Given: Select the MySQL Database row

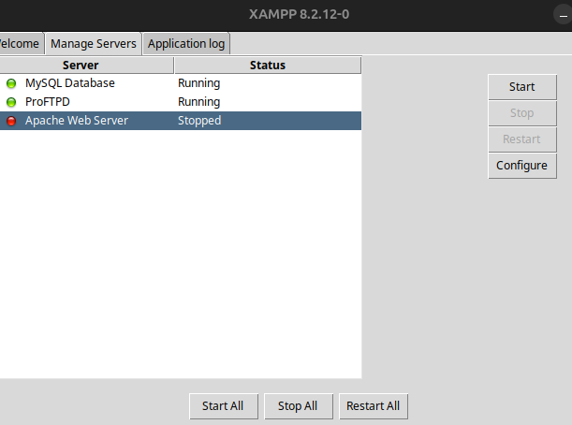Looking at the screenshot, I should (x=181, y=83).
